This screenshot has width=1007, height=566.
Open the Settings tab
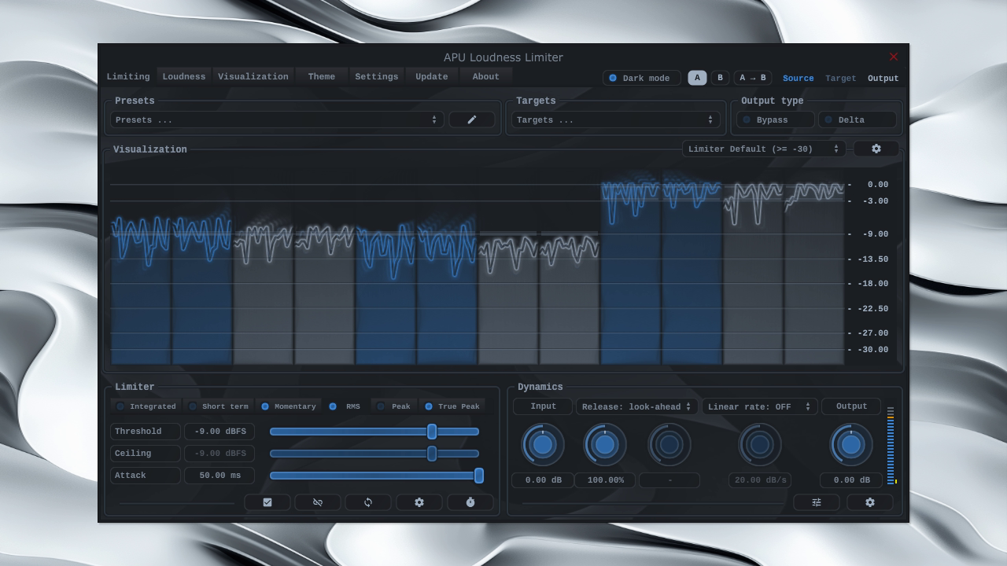(376, 76)
